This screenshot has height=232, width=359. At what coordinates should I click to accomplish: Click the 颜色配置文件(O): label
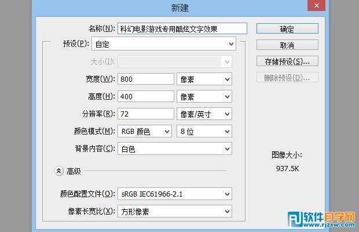[87, 194]
